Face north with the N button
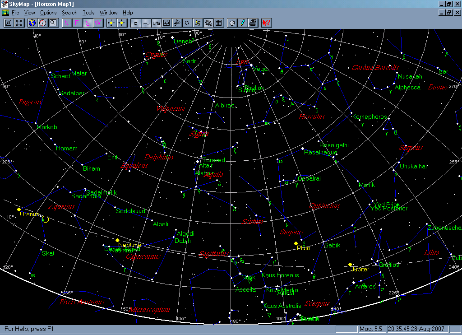 (67, 23)
